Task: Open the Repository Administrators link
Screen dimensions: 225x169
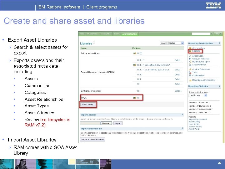Action: pos(204,80)
